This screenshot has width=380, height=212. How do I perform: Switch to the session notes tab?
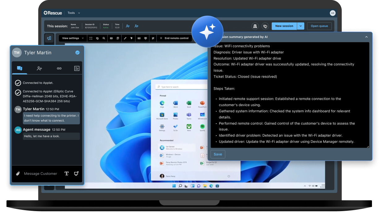76,68
